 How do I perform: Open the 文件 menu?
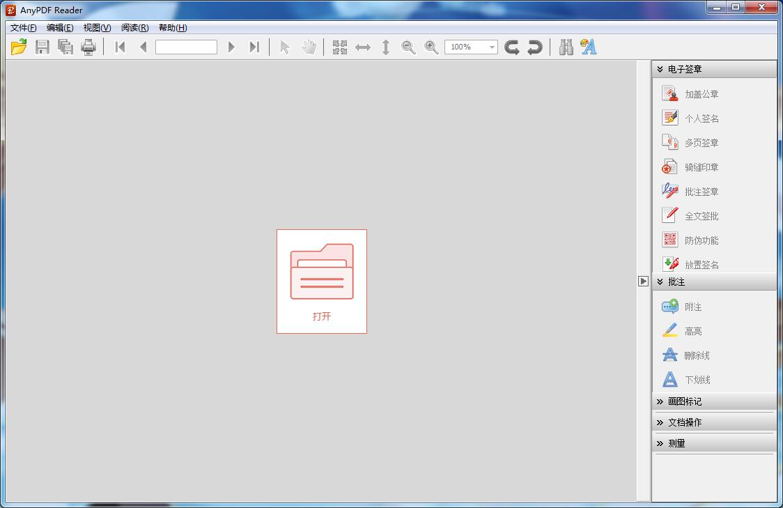tap(22, 28)
